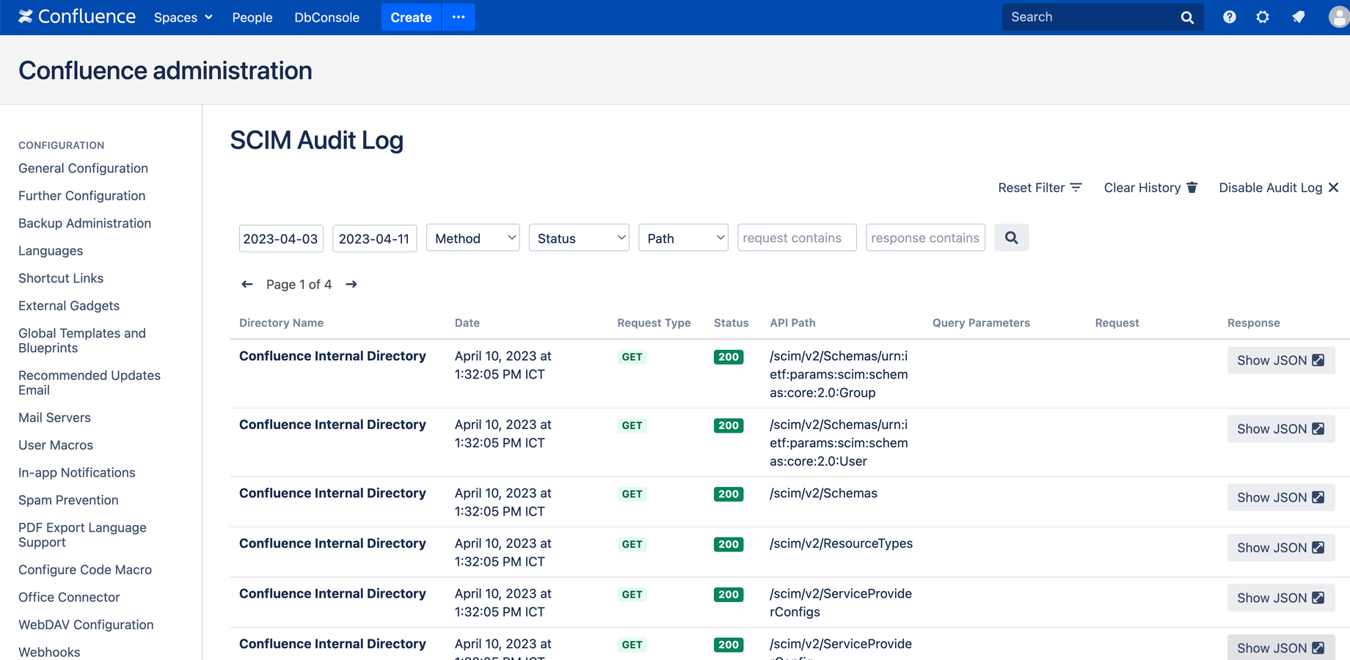Viewport: 1350px width, 660px height.
Task: Open Office Connector in sidebar
Action: point(69,597)
